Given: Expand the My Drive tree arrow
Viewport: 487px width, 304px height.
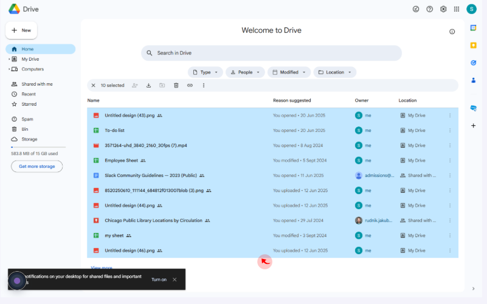Looking at the screenshot, I should coord(9,59).
